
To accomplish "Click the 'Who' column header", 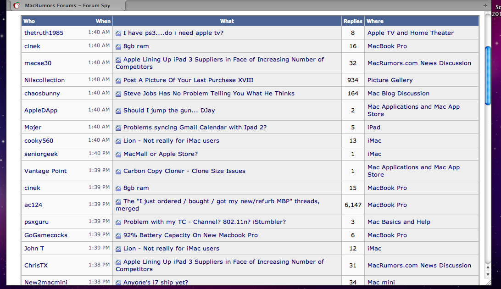I will coord(29,21).
